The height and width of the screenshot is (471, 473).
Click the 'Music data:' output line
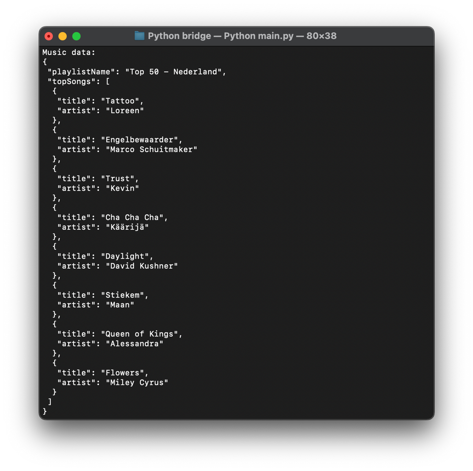[x=69, y=52]
